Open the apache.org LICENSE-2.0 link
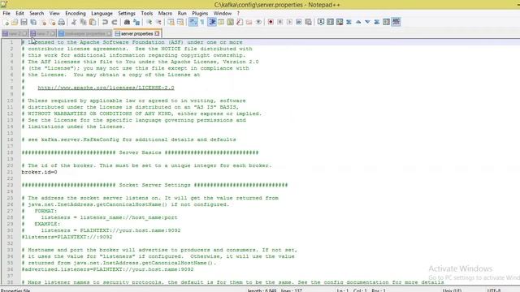 pyautogui.click(x=106, y=88)
